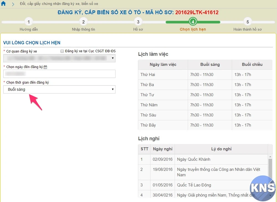The width and height of the screenshot is (277, 202).
Task: Click step 1 circle Hướng dẫn
Action: coord(29,22)
